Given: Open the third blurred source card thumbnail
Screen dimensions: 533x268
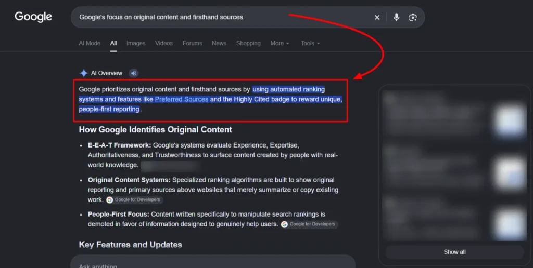Looking at the screenshot, I should pyautogui.click(x=509, y=223).
